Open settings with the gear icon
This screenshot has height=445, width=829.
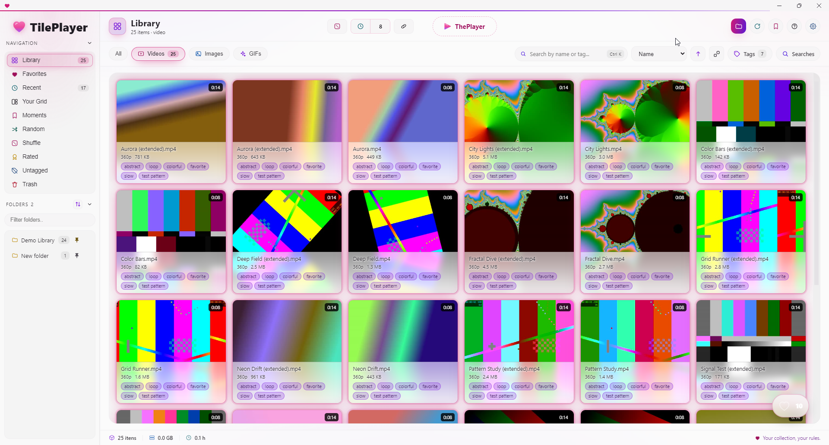(813, 26)
